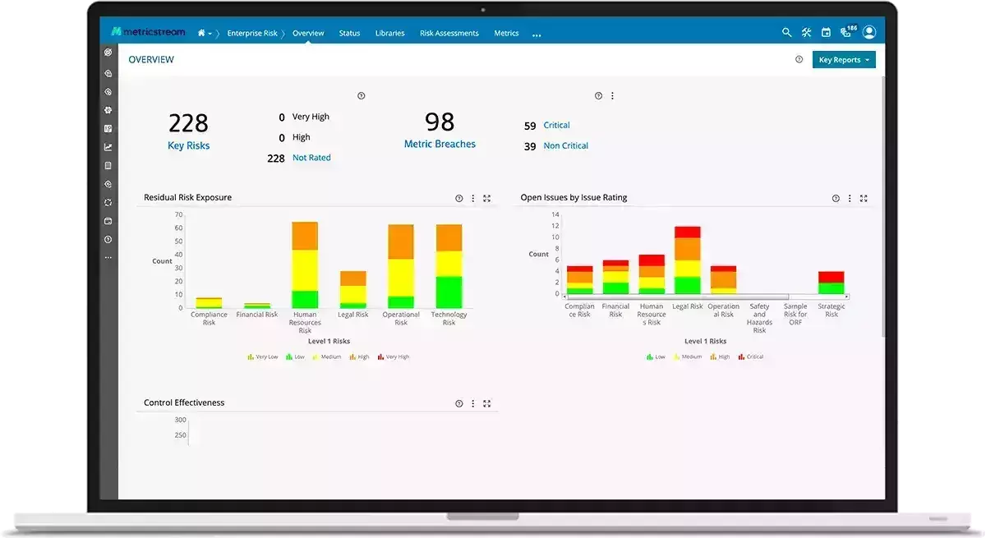
Task: Open notifications with 186 badge
Action: (x=848, y=32)
